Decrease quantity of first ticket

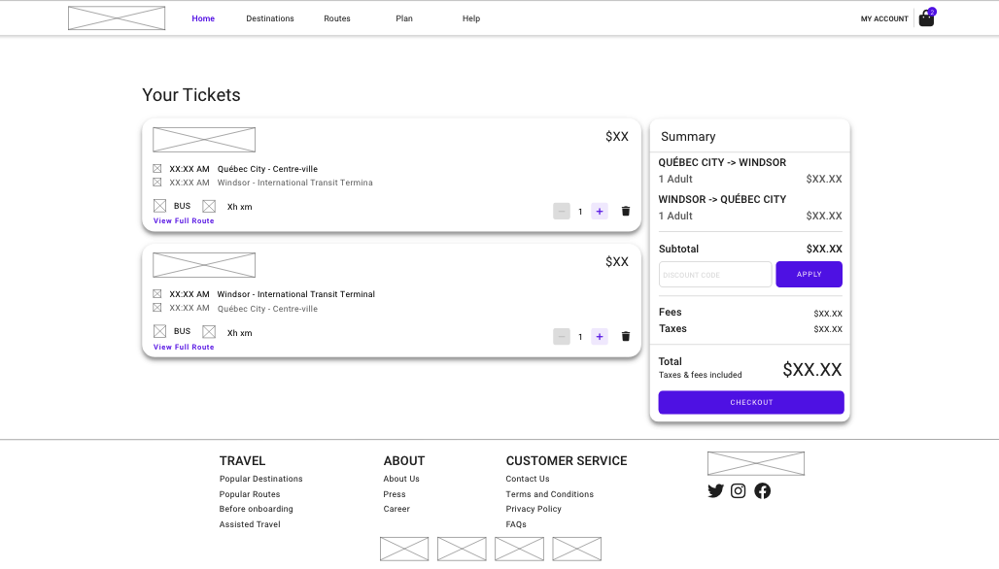pos(562,211)
